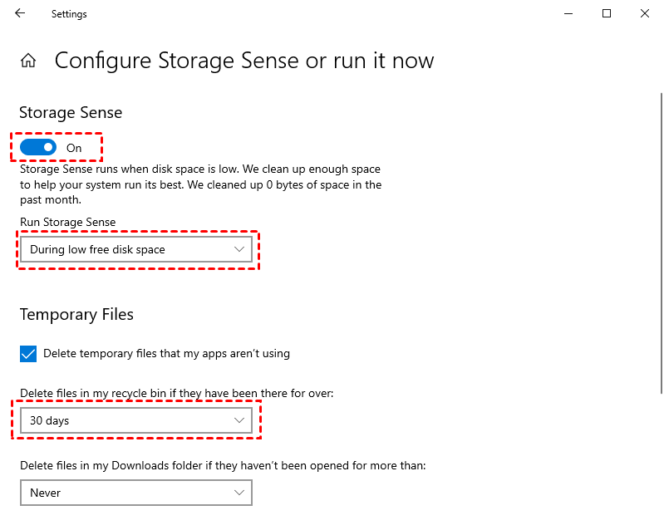Maximize the Settings window

(607, 14)
